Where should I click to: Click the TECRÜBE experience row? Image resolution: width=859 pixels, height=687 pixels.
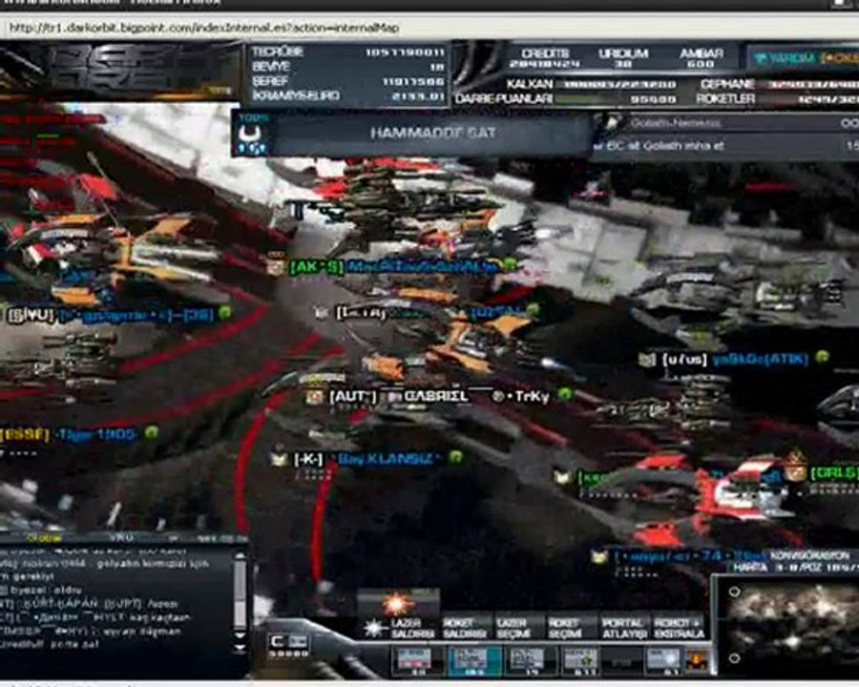pos(347,52)
